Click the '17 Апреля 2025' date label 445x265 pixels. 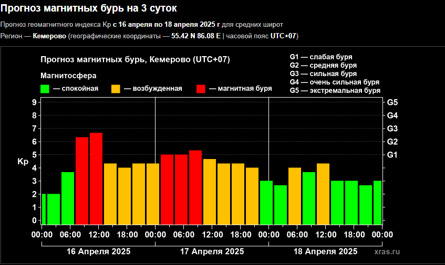pyautogui.click(x=212, y=252)
